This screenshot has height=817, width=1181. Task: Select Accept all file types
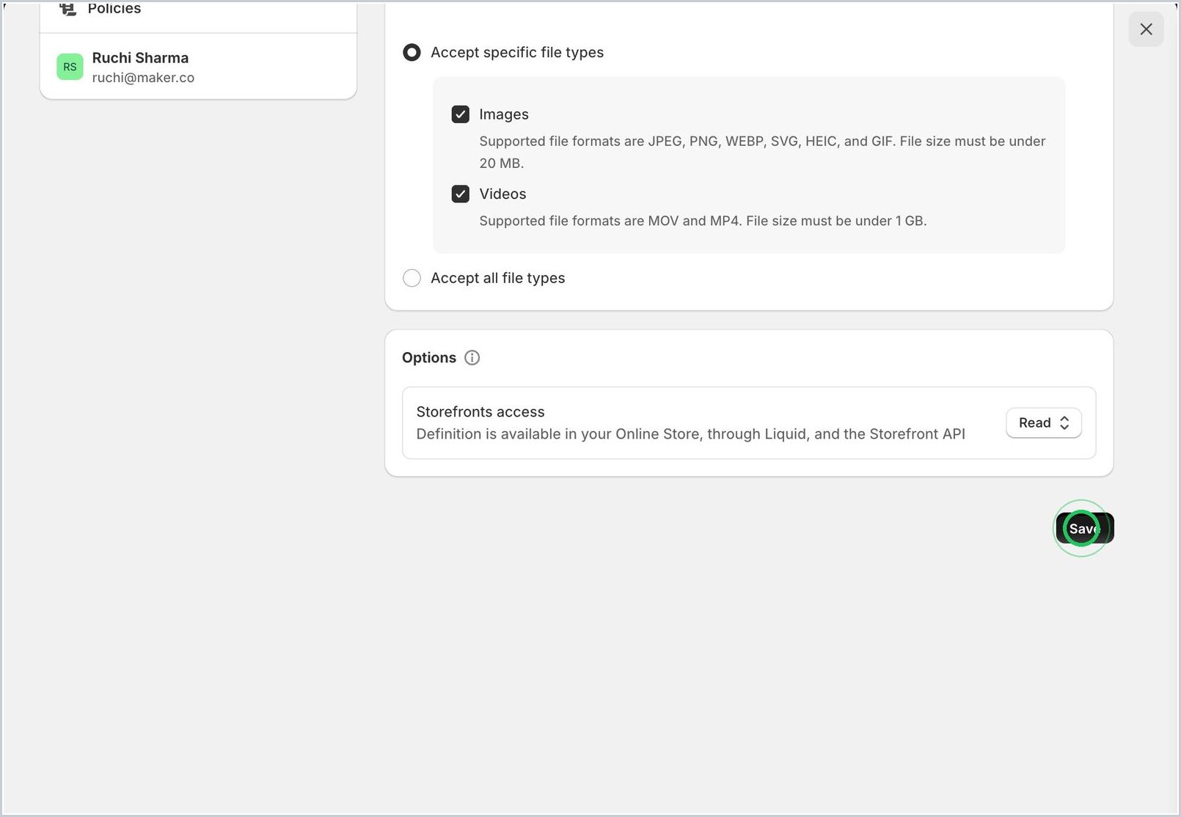point(412,279)
